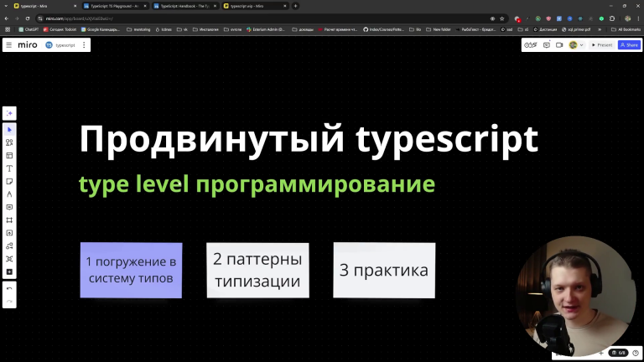Click the miro logo
644x362 pixels.
[x=28, y=44]
